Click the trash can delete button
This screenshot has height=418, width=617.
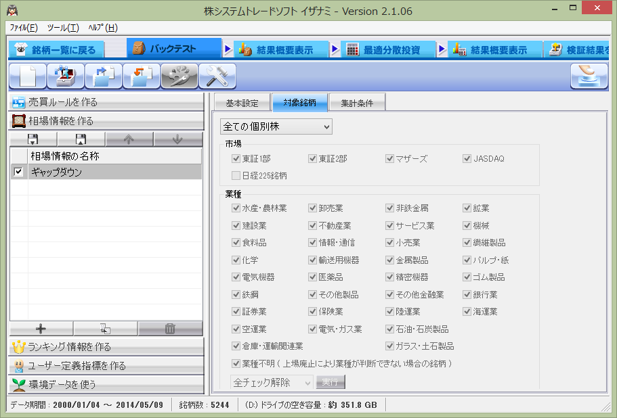click(x=170, y=329)
